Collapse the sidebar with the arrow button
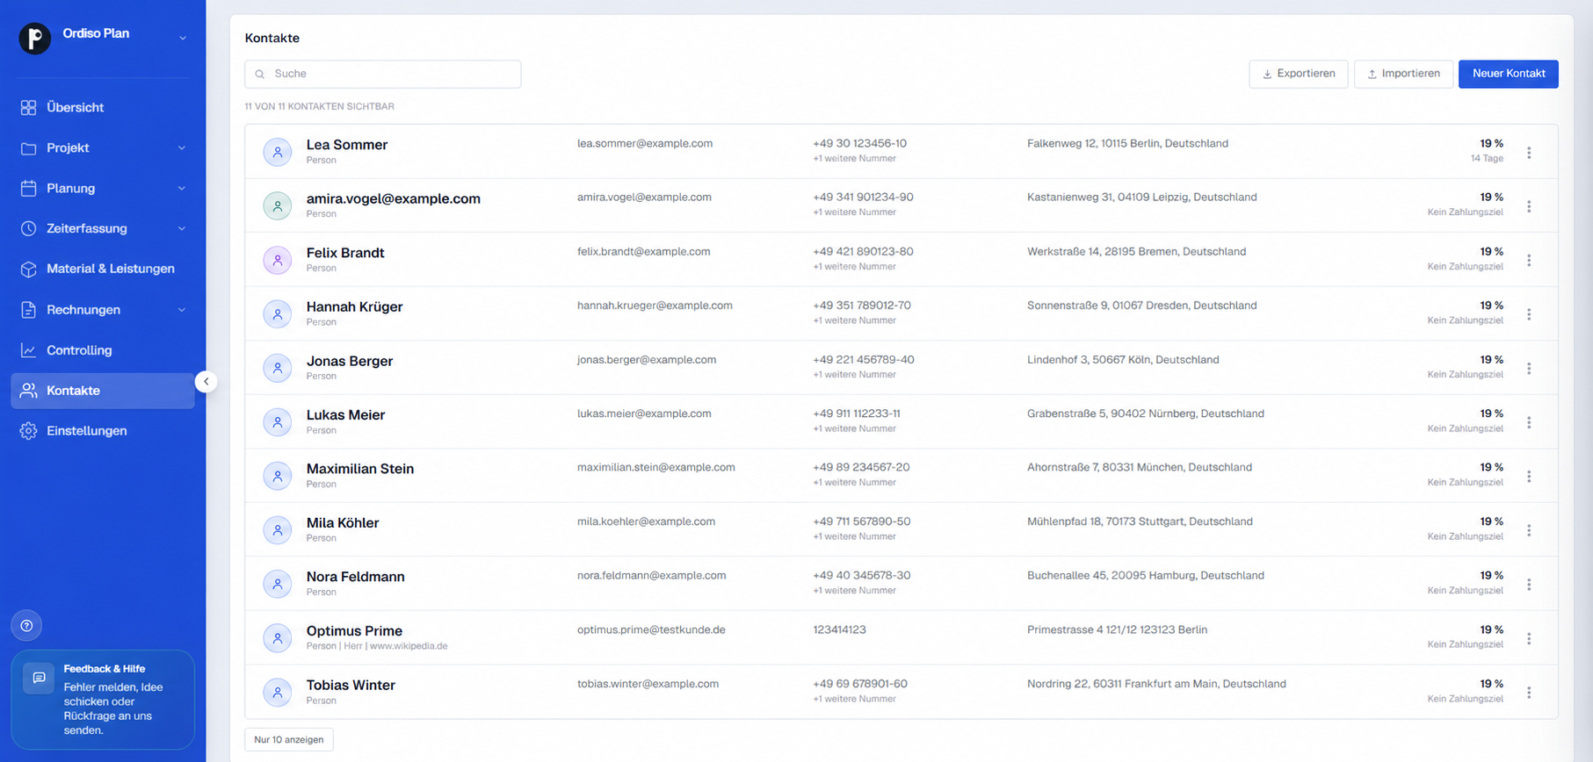 [x=206, y=381]
